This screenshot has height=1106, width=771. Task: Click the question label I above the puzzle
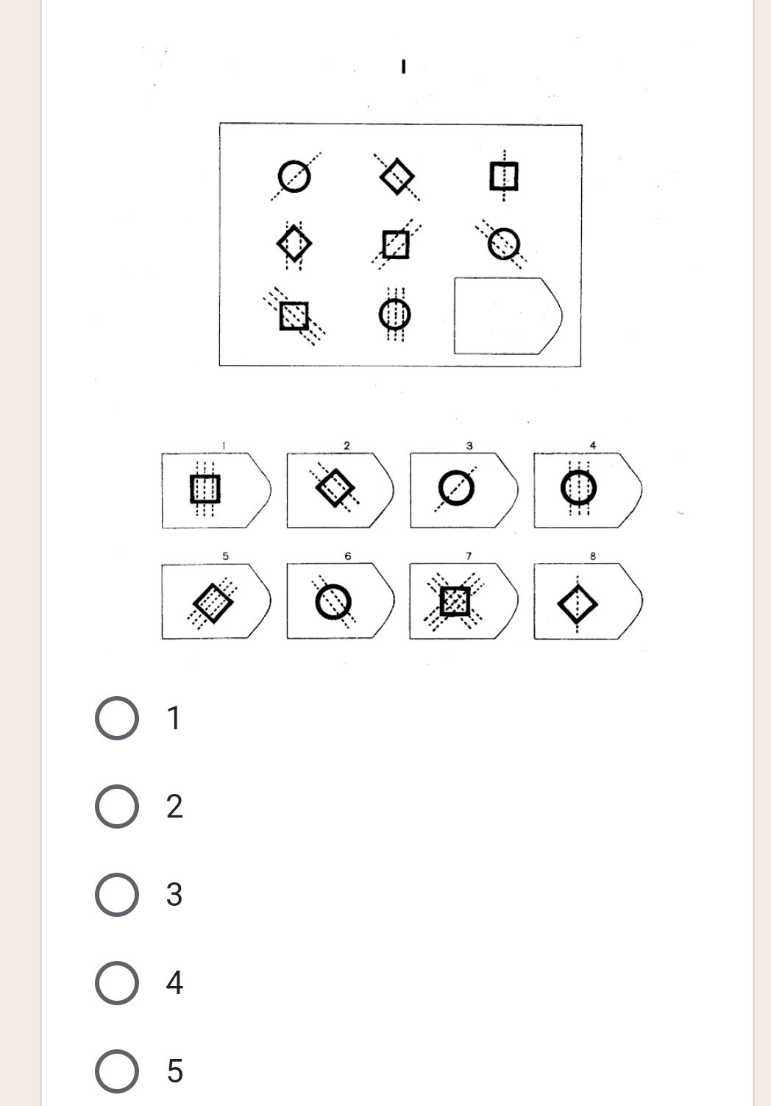coord(403,68)
